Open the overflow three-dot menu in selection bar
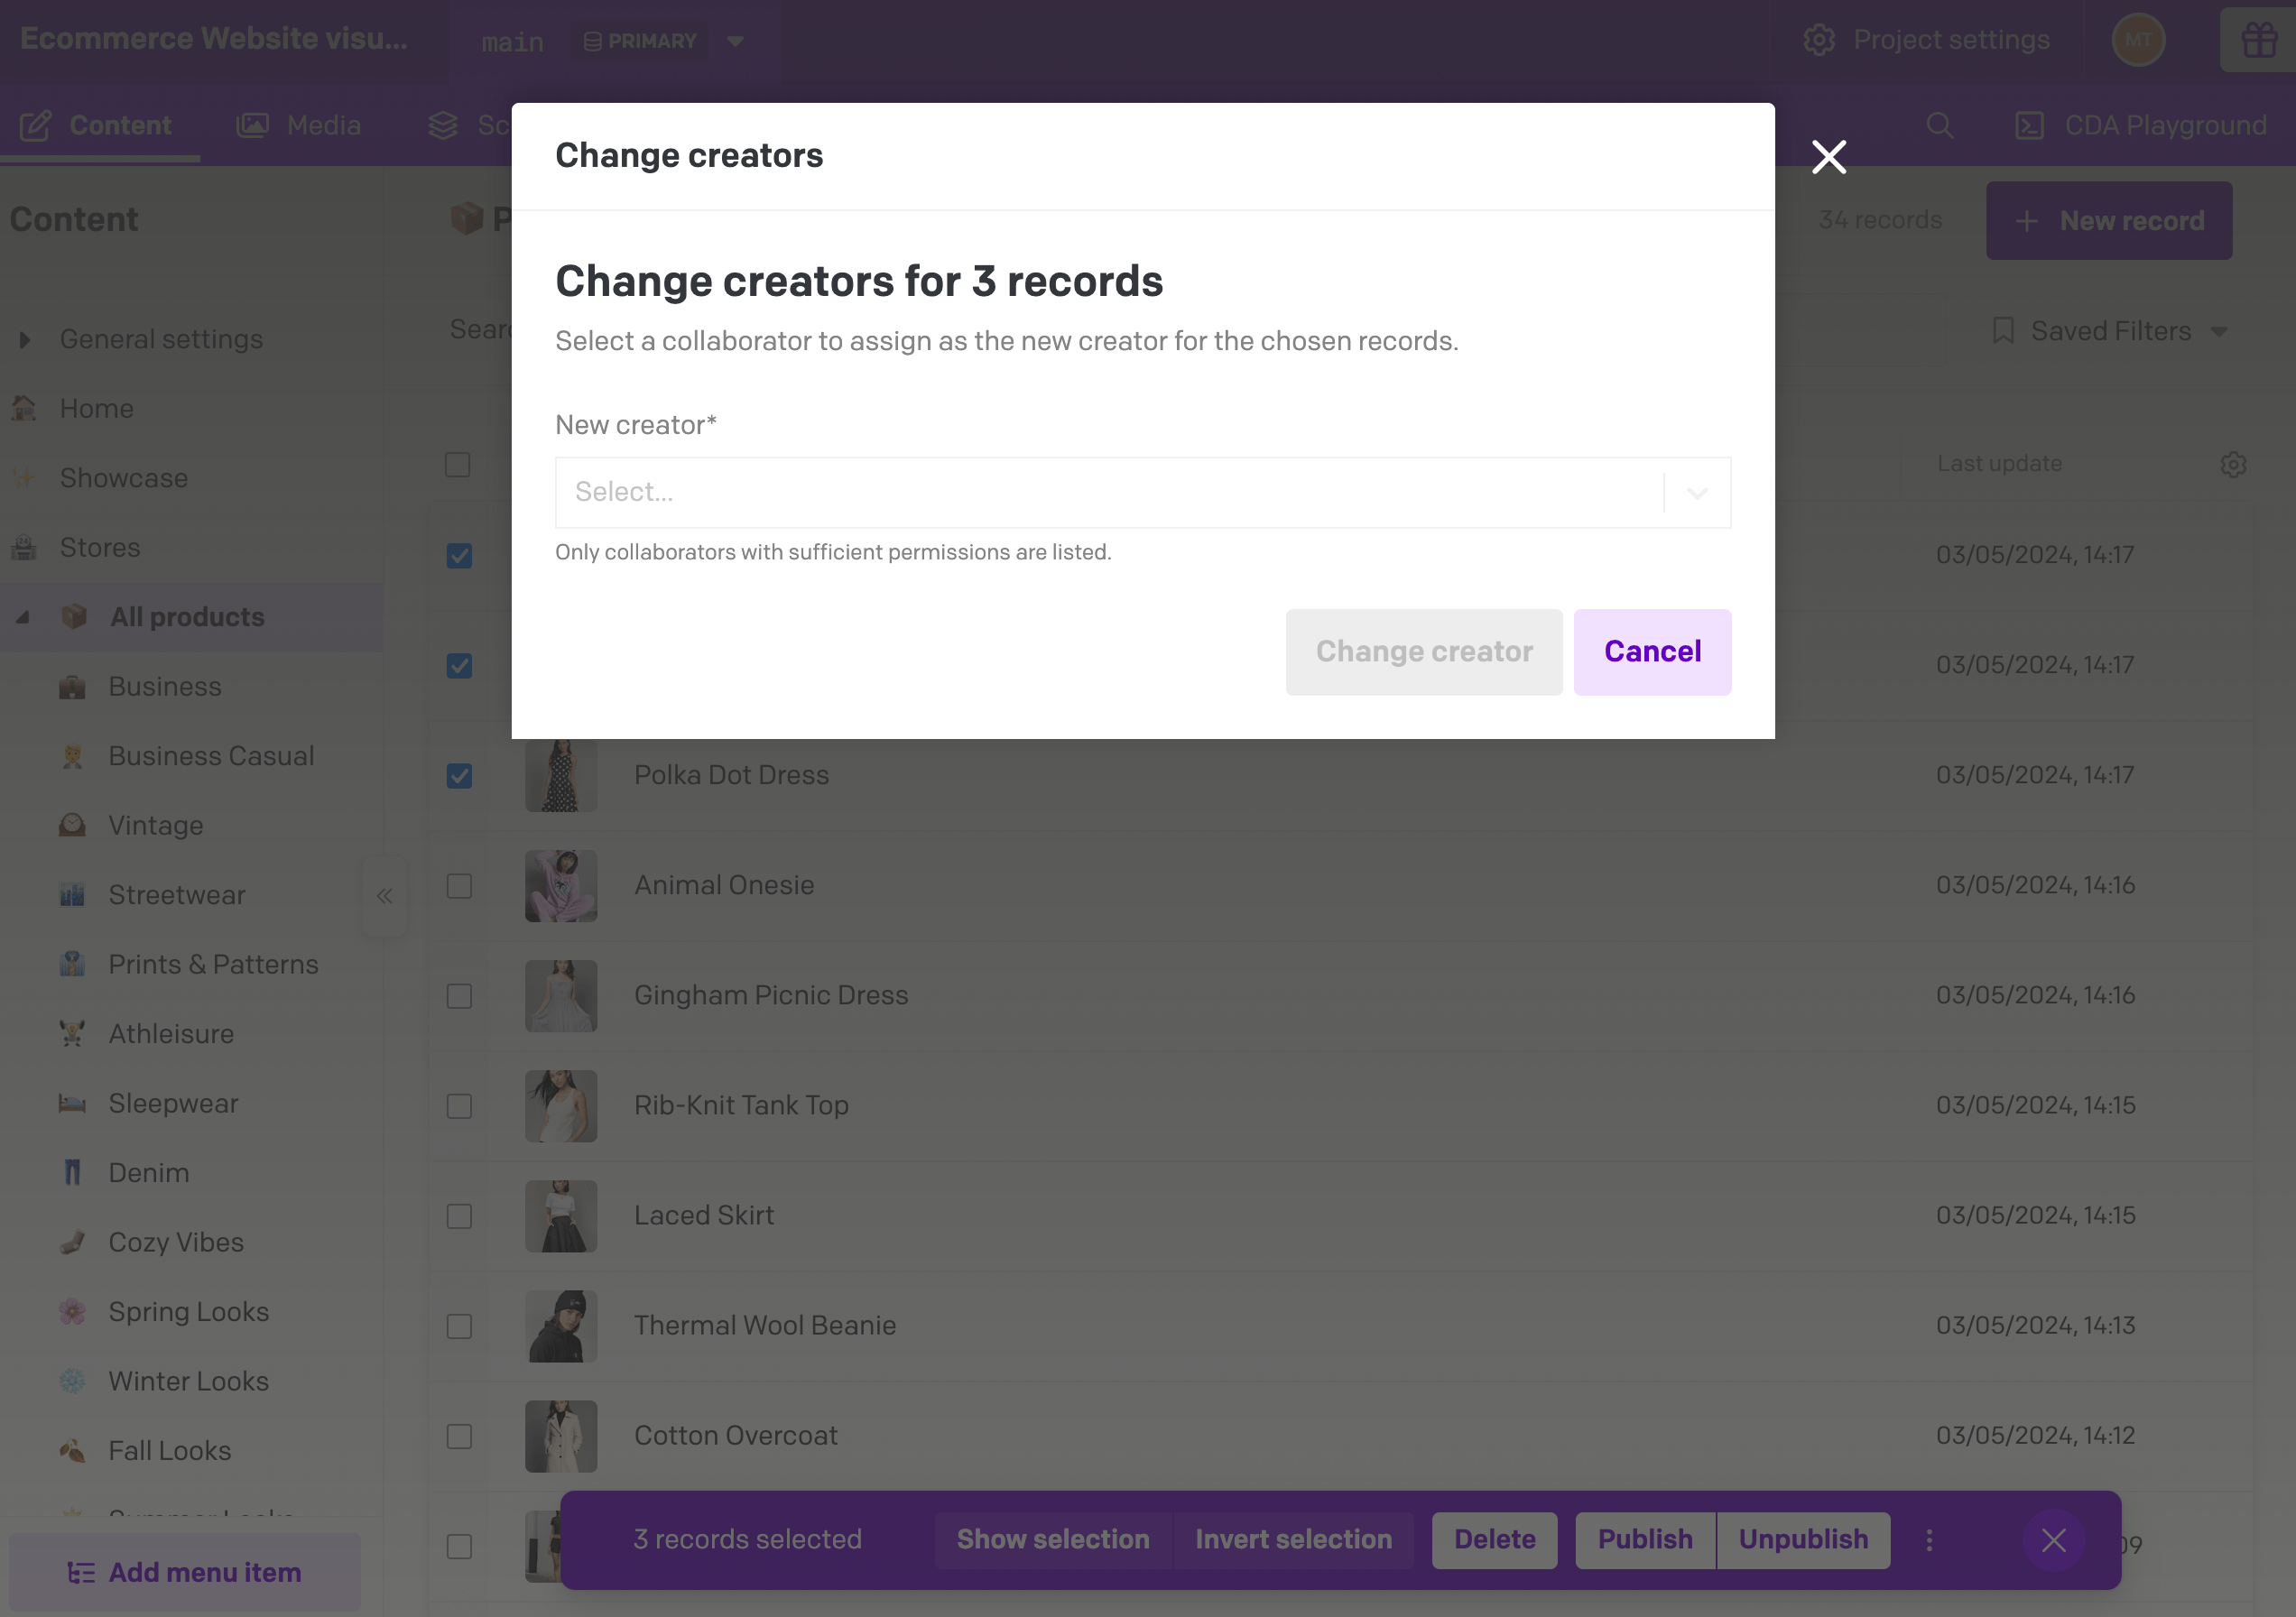Image resolution: width=2296 pixels, height=1617 pixels. click(1929, 1540)
